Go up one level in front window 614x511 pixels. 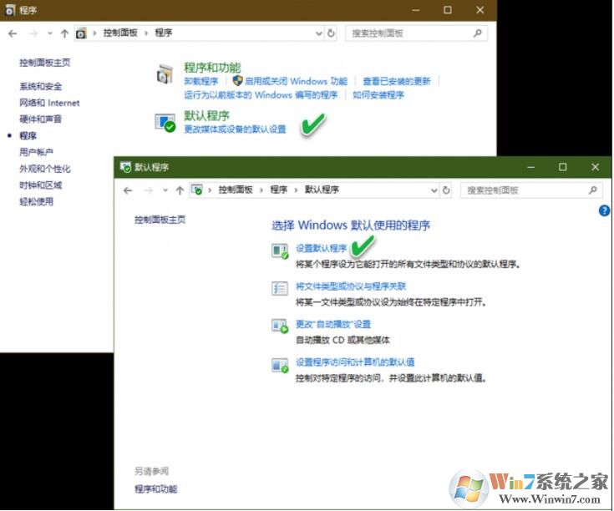180,190
